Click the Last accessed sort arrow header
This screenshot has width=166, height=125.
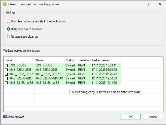(106, 60)
